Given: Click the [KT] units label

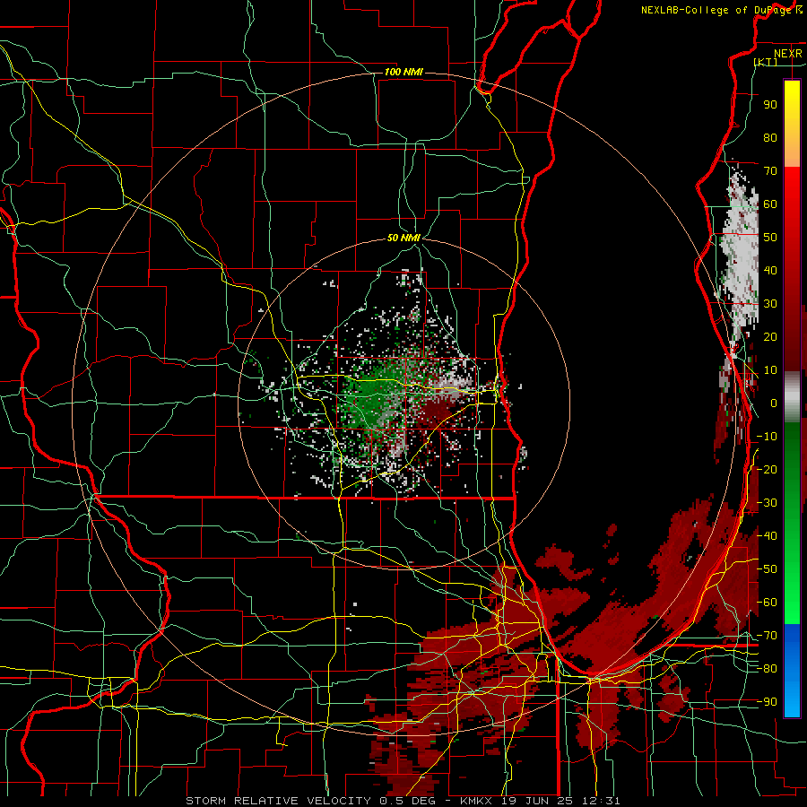Looking at the screenshot, I should point(766,62).
